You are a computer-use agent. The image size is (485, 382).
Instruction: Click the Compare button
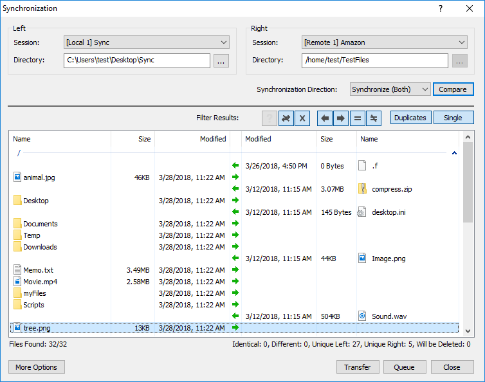[453, 89]
